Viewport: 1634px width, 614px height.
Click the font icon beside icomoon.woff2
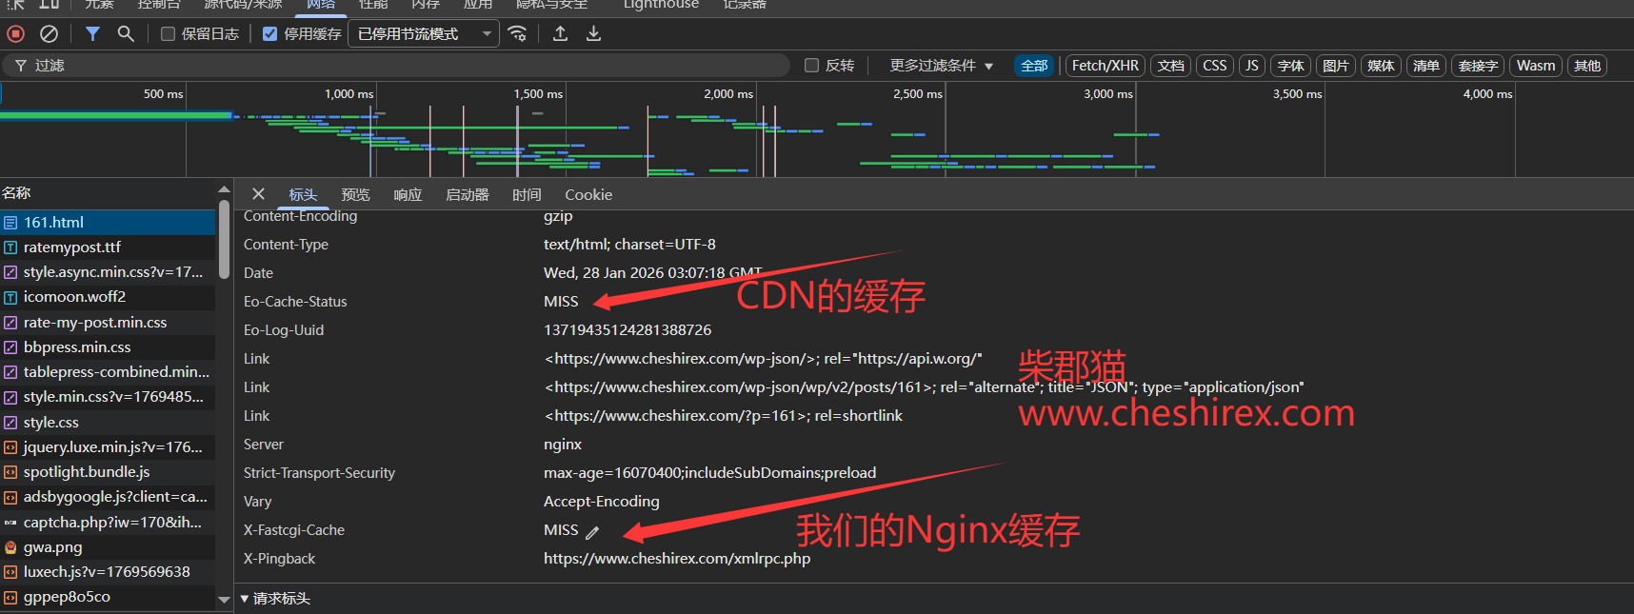(10, 297)
